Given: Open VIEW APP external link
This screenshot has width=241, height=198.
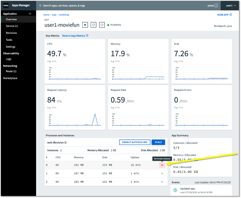Looking at the screenshot, I should coord(224,15).
